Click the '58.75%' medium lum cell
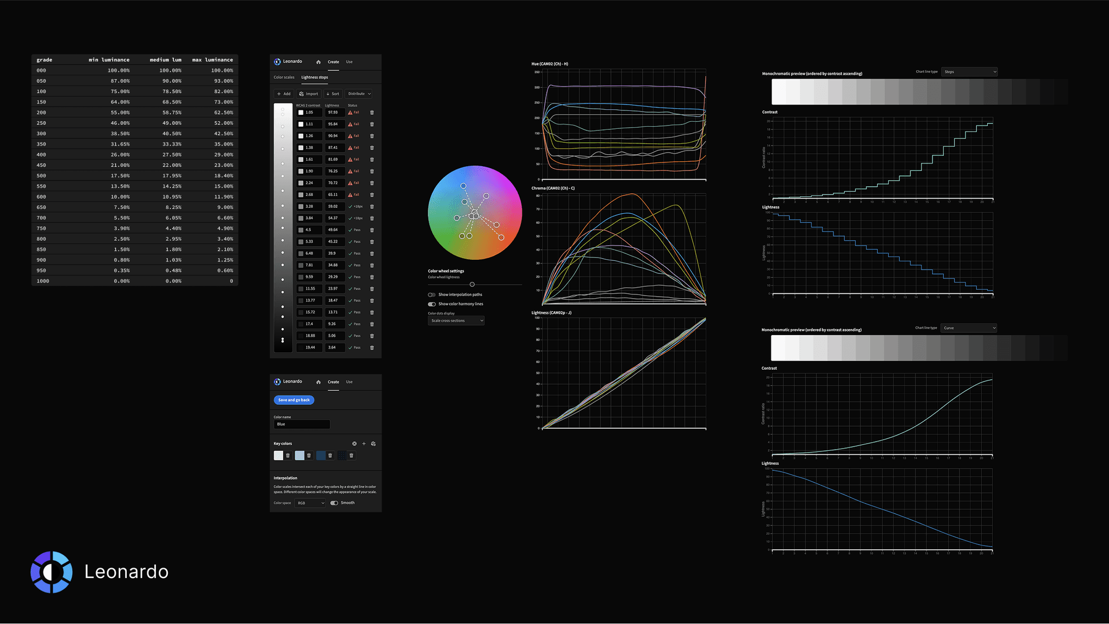The height and width of the screenshot is (624, 1109). (172, 113)
